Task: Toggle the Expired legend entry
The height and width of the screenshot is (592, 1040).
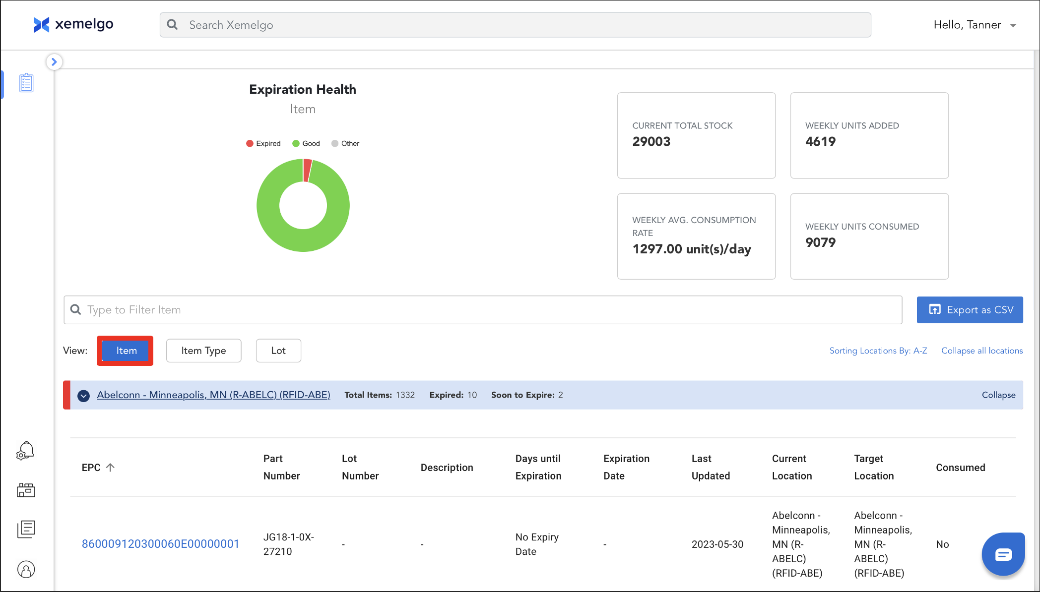Action: coord(263,143)
